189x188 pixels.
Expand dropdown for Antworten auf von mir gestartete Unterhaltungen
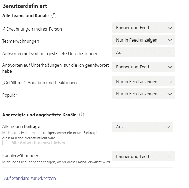[143, 52]
